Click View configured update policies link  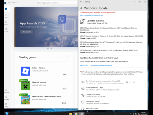[x=91, y=15]
